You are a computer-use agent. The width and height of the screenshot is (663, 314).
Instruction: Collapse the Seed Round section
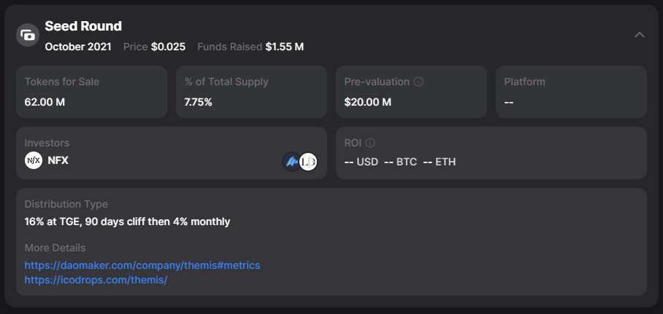coord(640,35)
